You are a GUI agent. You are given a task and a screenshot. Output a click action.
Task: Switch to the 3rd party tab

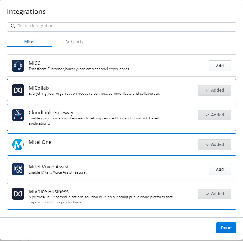click(74, 42)
